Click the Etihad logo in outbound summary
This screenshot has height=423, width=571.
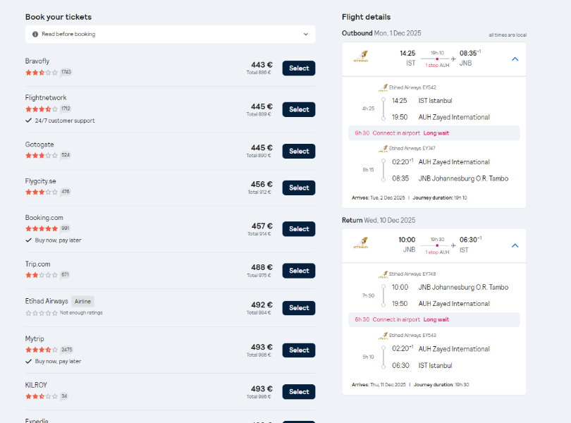coord(361,57)
